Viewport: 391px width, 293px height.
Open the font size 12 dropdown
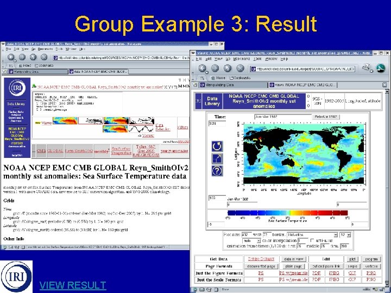coord(345,235)
